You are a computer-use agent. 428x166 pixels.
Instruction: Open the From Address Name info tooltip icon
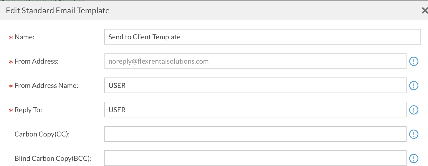pos(414,86)
